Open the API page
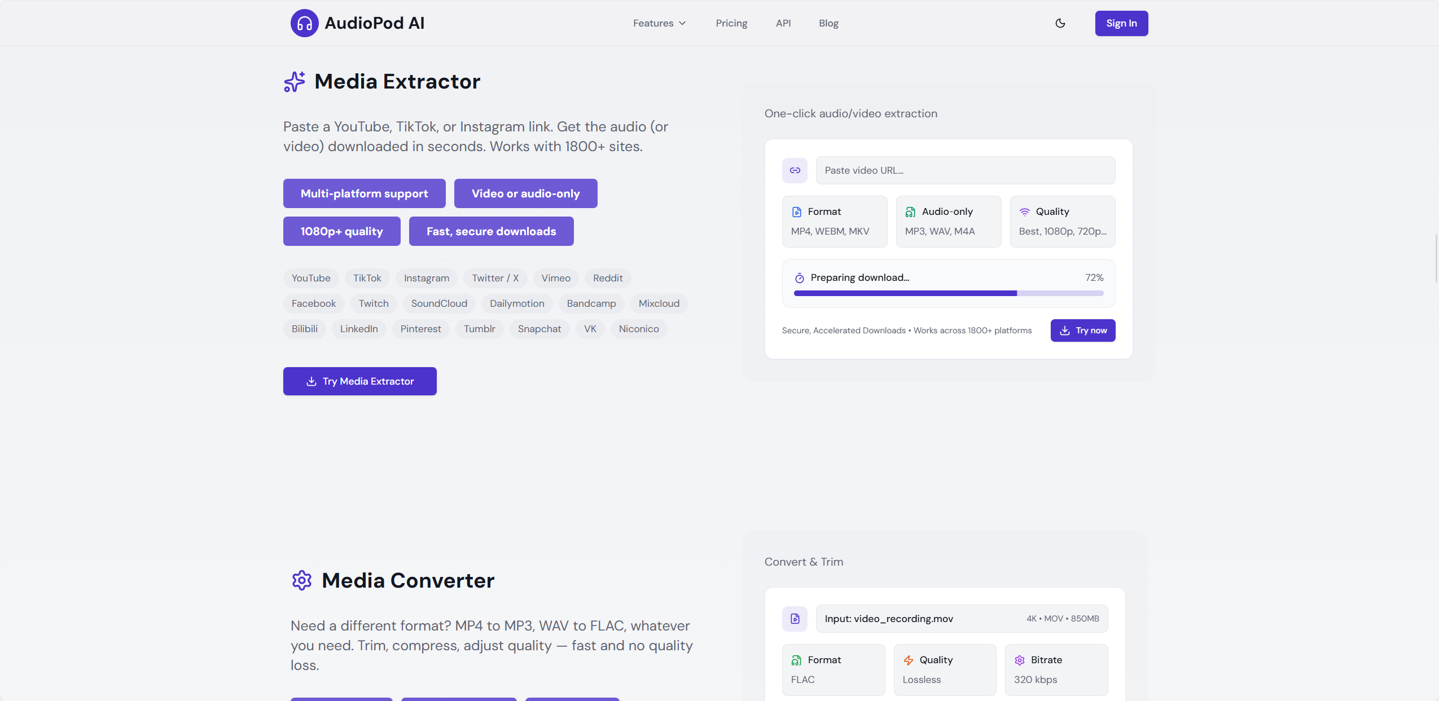The height and width of the screenshot is (701, 1439). tap(783, 23)
